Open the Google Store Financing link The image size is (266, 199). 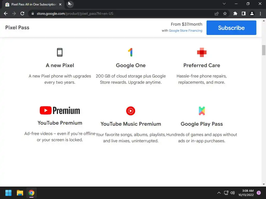coord(185,31)
